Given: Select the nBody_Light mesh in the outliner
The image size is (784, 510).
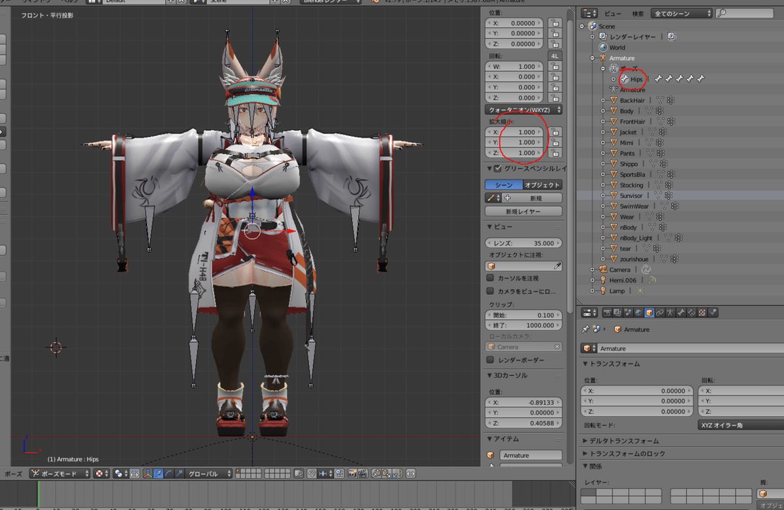Looking at the screenshot, I should tap(636, 238).
